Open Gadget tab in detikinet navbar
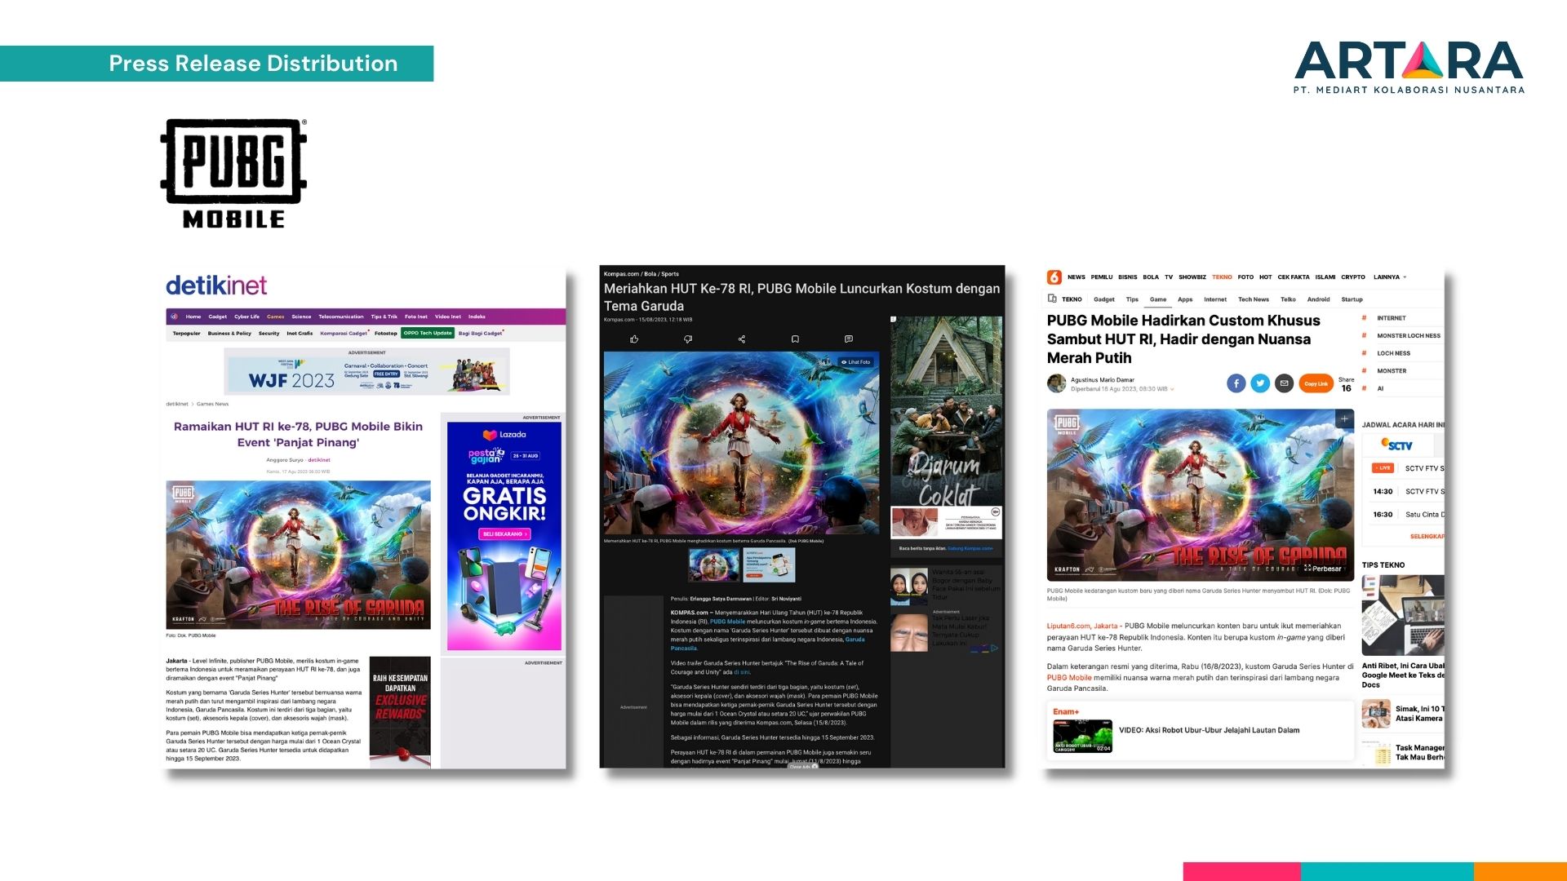This screenshot has height=881, width=1567. pos(218,317)
